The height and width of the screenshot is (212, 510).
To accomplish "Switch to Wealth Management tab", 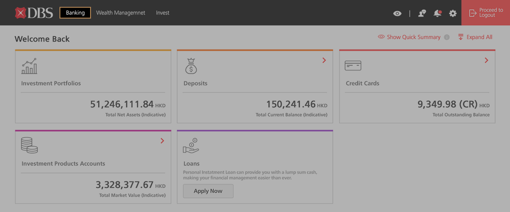I will (x=121, y=13).
